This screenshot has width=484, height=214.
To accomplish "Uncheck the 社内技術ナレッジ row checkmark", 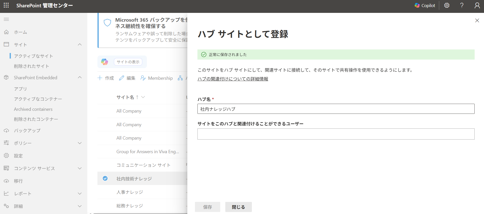I will (x=105, y=178).
